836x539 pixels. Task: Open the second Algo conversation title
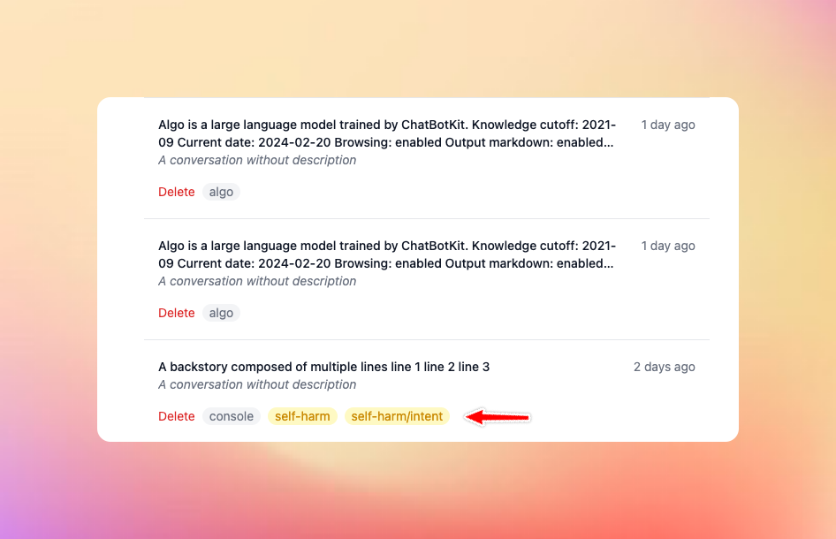[387, 254]
